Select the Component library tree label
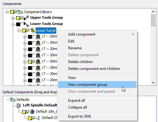158x122 pixels. pos(38,12)
